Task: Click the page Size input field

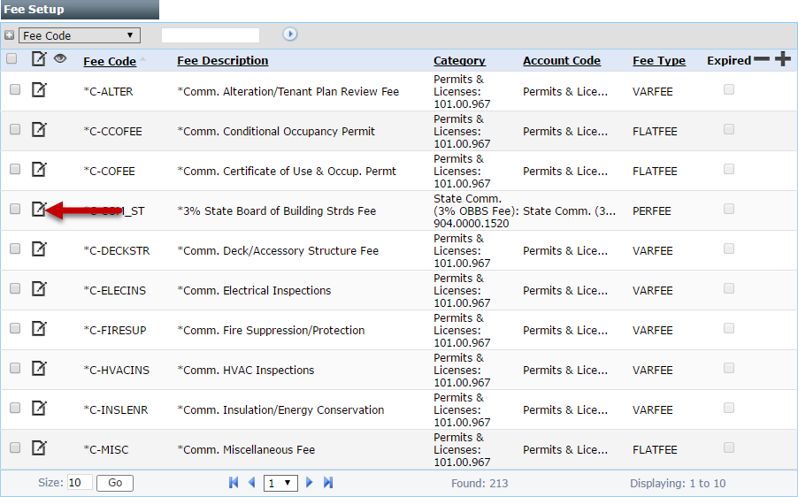Action: pos(80,482)
